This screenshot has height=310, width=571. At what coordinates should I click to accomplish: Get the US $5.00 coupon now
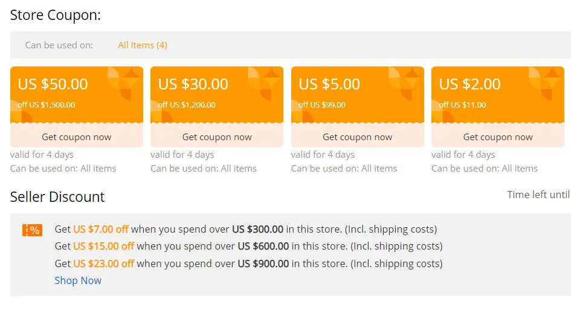[x=358, y=137]
